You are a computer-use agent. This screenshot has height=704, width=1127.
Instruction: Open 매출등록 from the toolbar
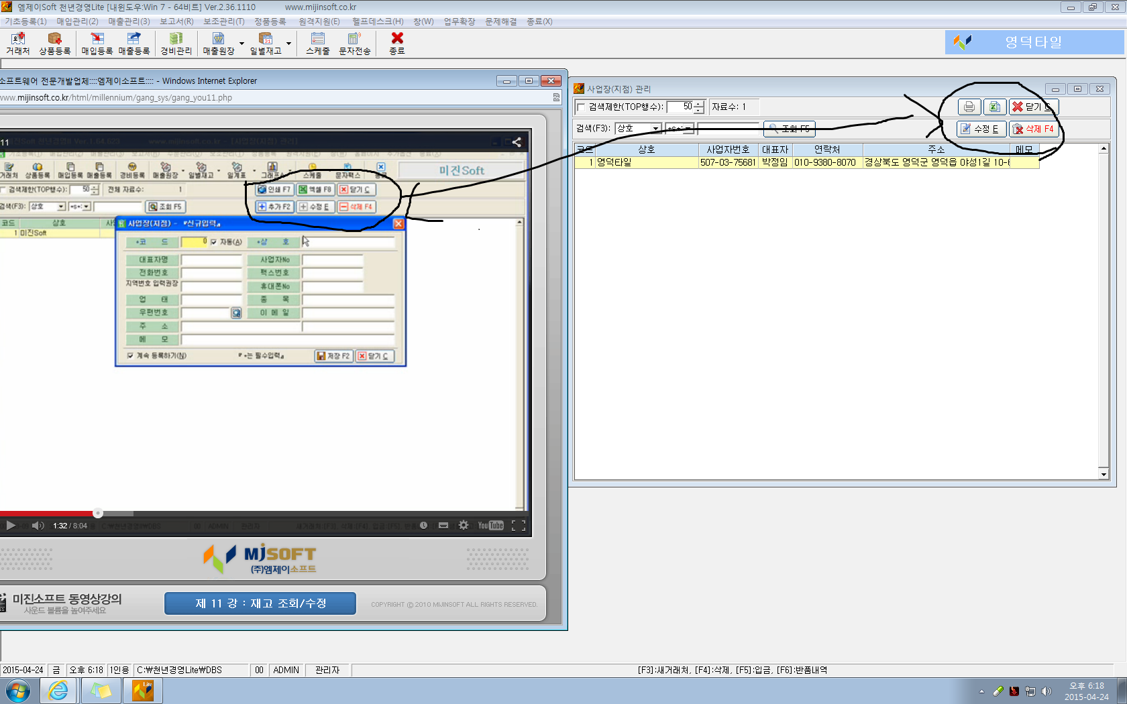pyautogui.click(x=134, y=44)
